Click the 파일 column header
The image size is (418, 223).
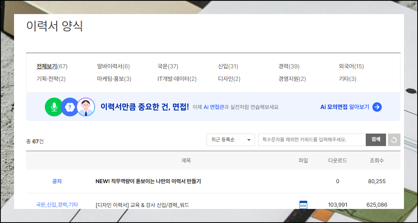tap(303, 161)
